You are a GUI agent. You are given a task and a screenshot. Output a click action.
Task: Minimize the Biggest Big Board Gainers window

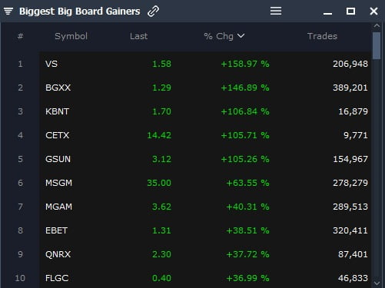click(327, 13)
